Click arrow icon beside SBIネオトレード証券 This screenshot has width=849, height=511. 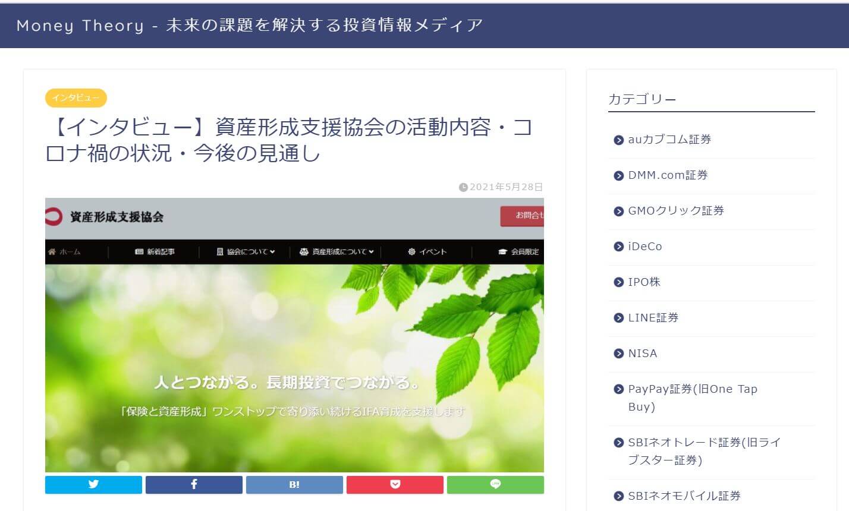pos(618,443)
